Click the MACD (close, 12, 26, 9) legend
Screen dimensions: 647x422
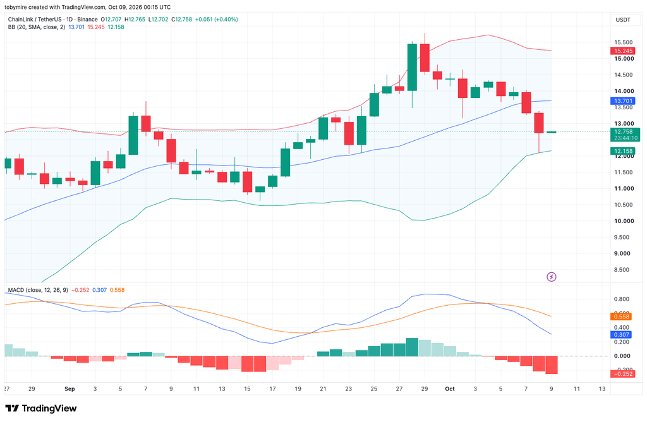(x=38, y=290)
